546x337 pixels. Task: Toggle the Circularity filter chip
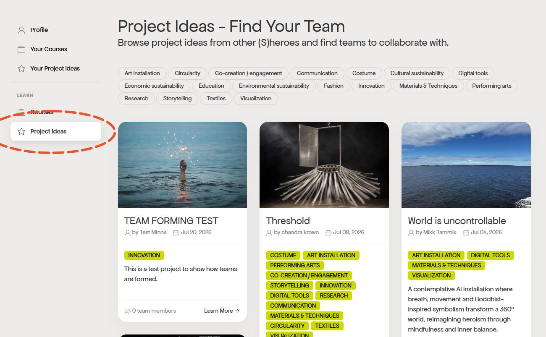(187, 73)
